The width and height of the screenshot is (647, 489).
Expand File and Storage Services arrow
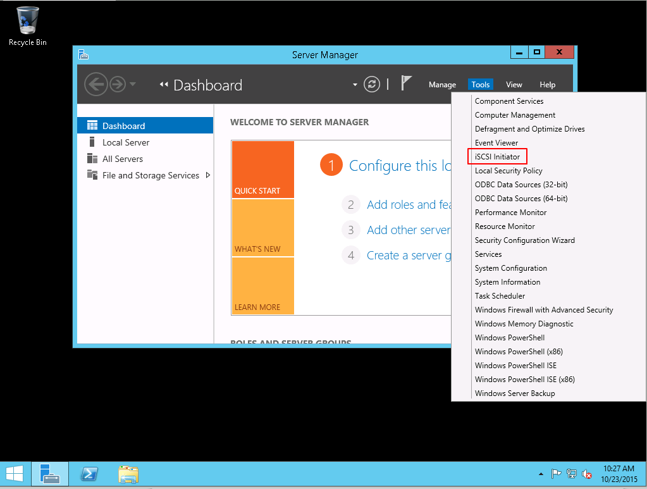coord(208,175)
